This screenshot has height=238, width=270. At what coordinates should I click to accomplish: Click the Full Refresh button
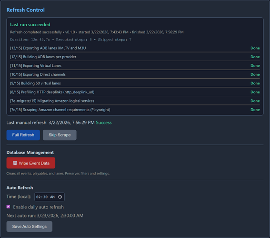(x=23, y=135)
